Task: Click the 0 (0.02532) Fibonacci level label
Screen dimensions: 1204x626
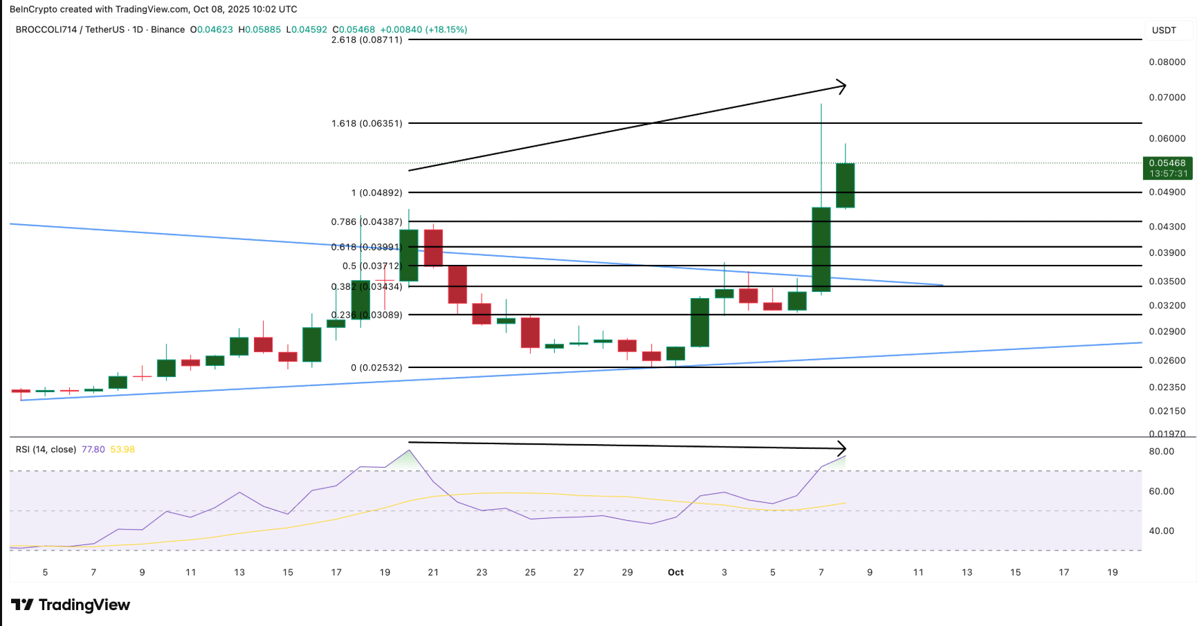Action: [376, 368]
